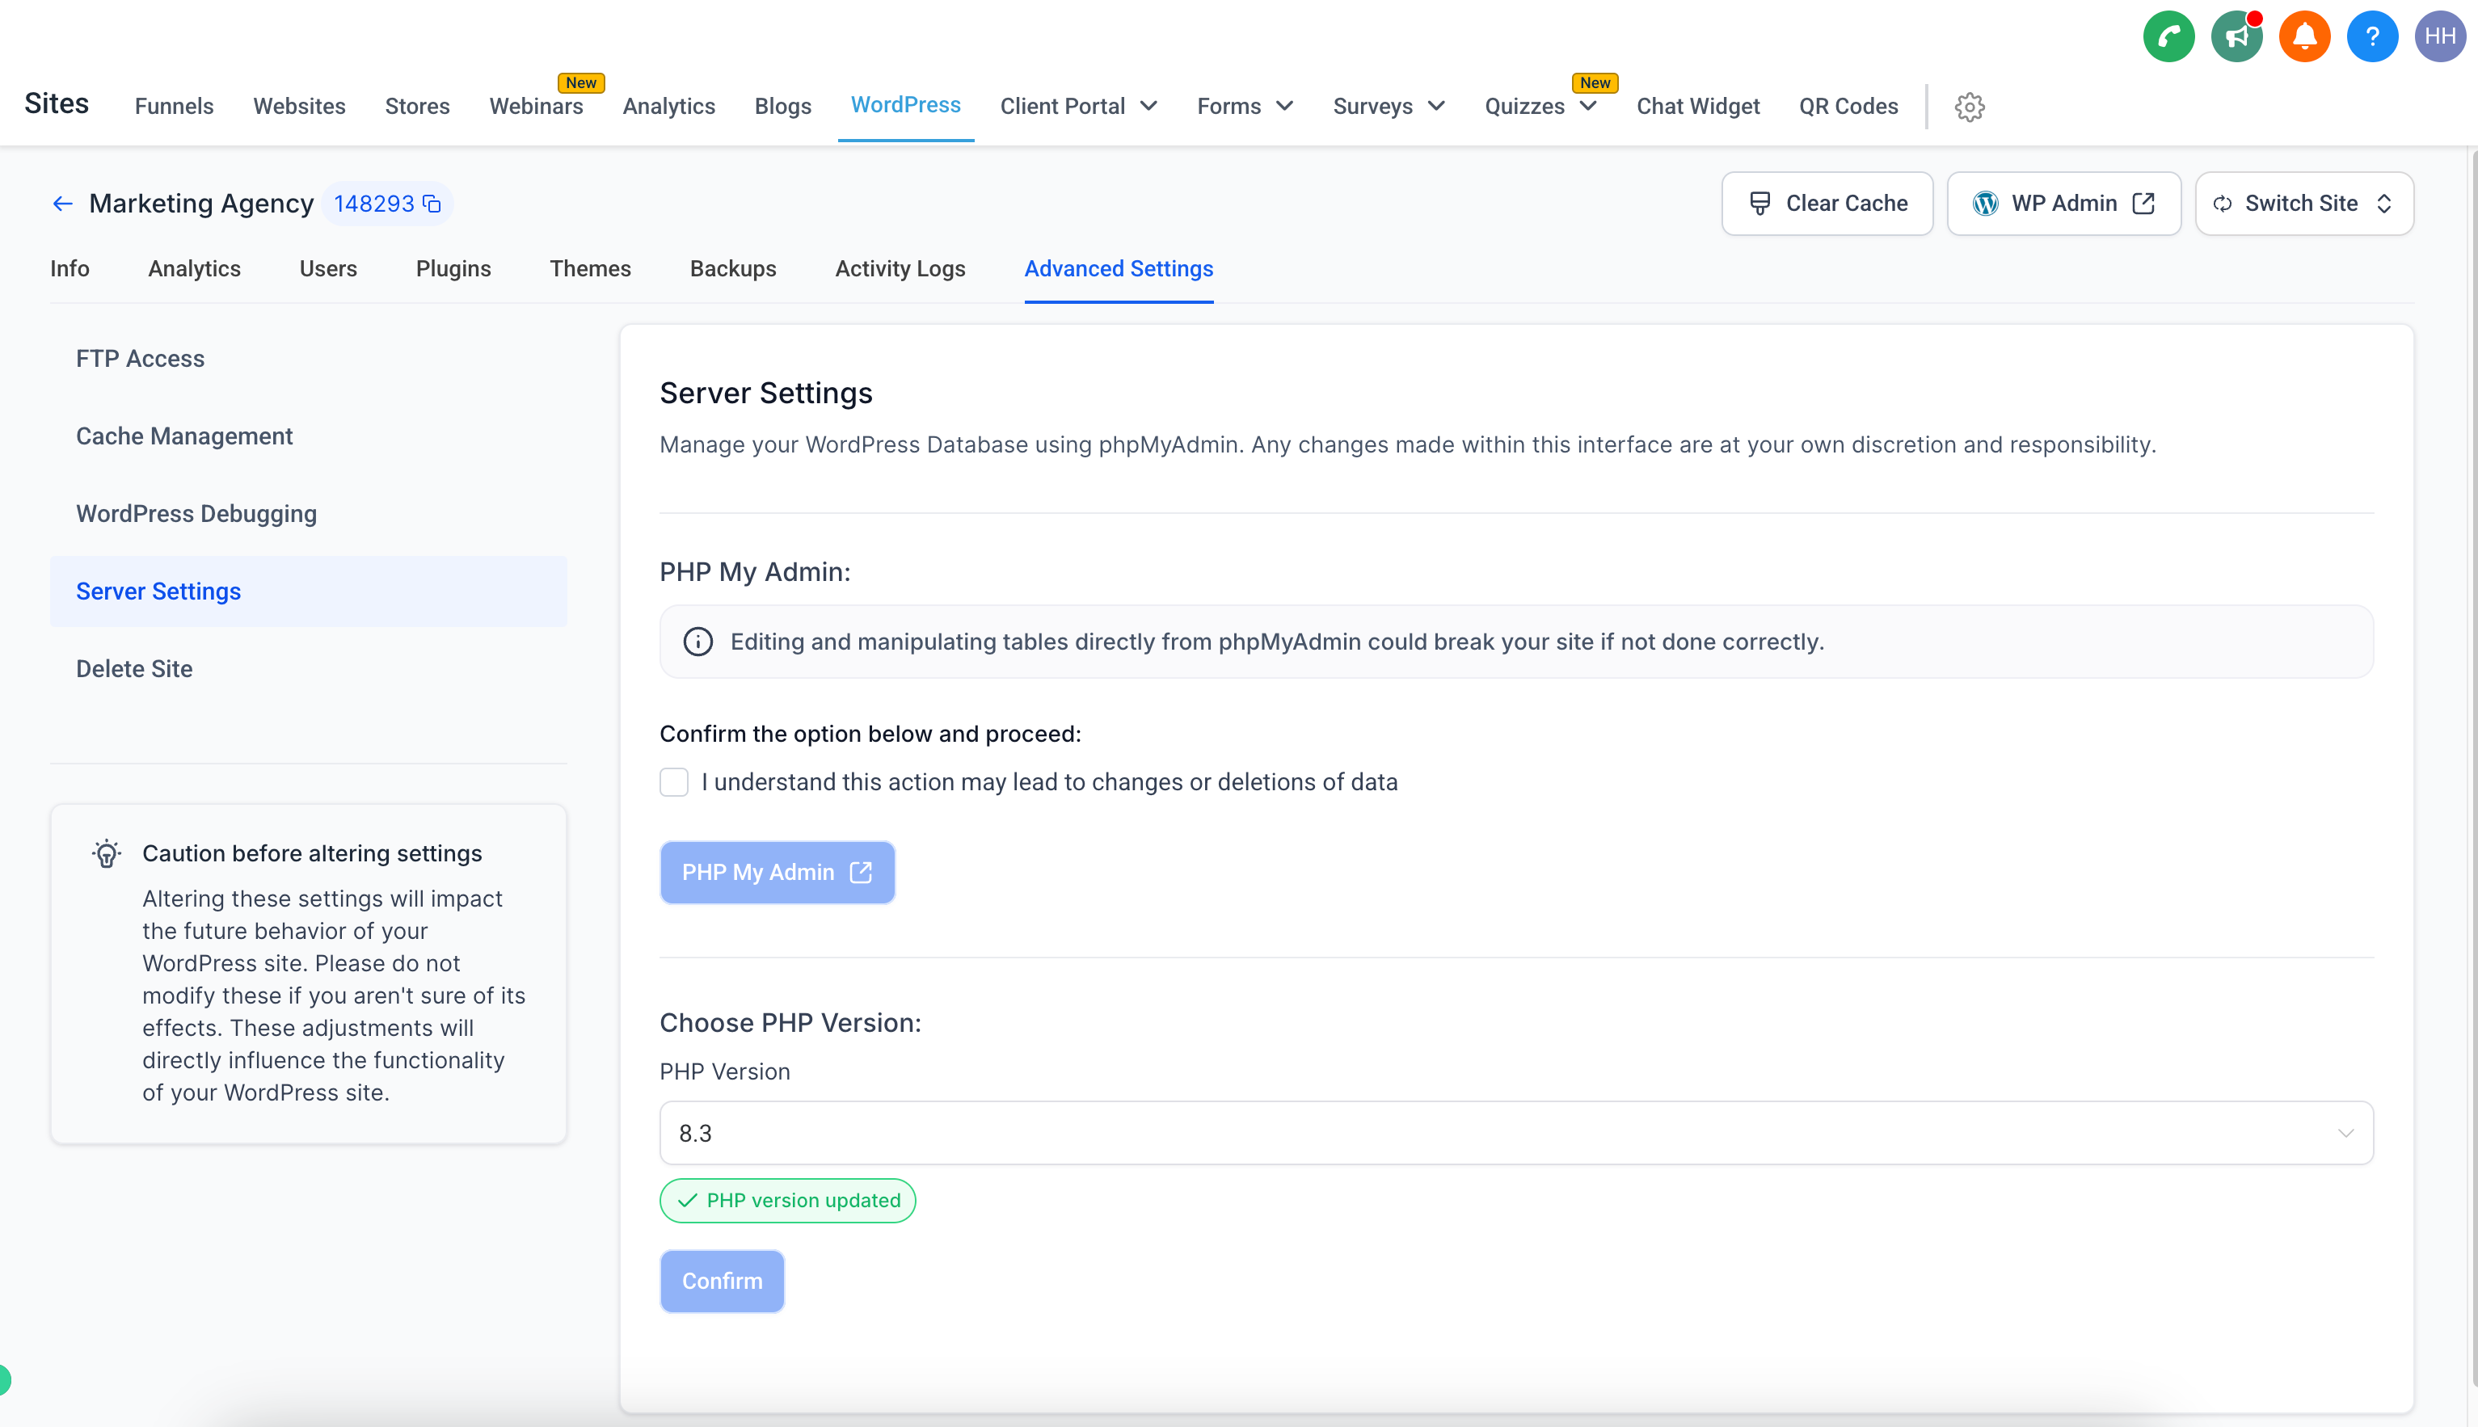This screenshot has width=2478, height=1427.
Task: Open the megaphone announcements icon
Action: (2236, 37)
